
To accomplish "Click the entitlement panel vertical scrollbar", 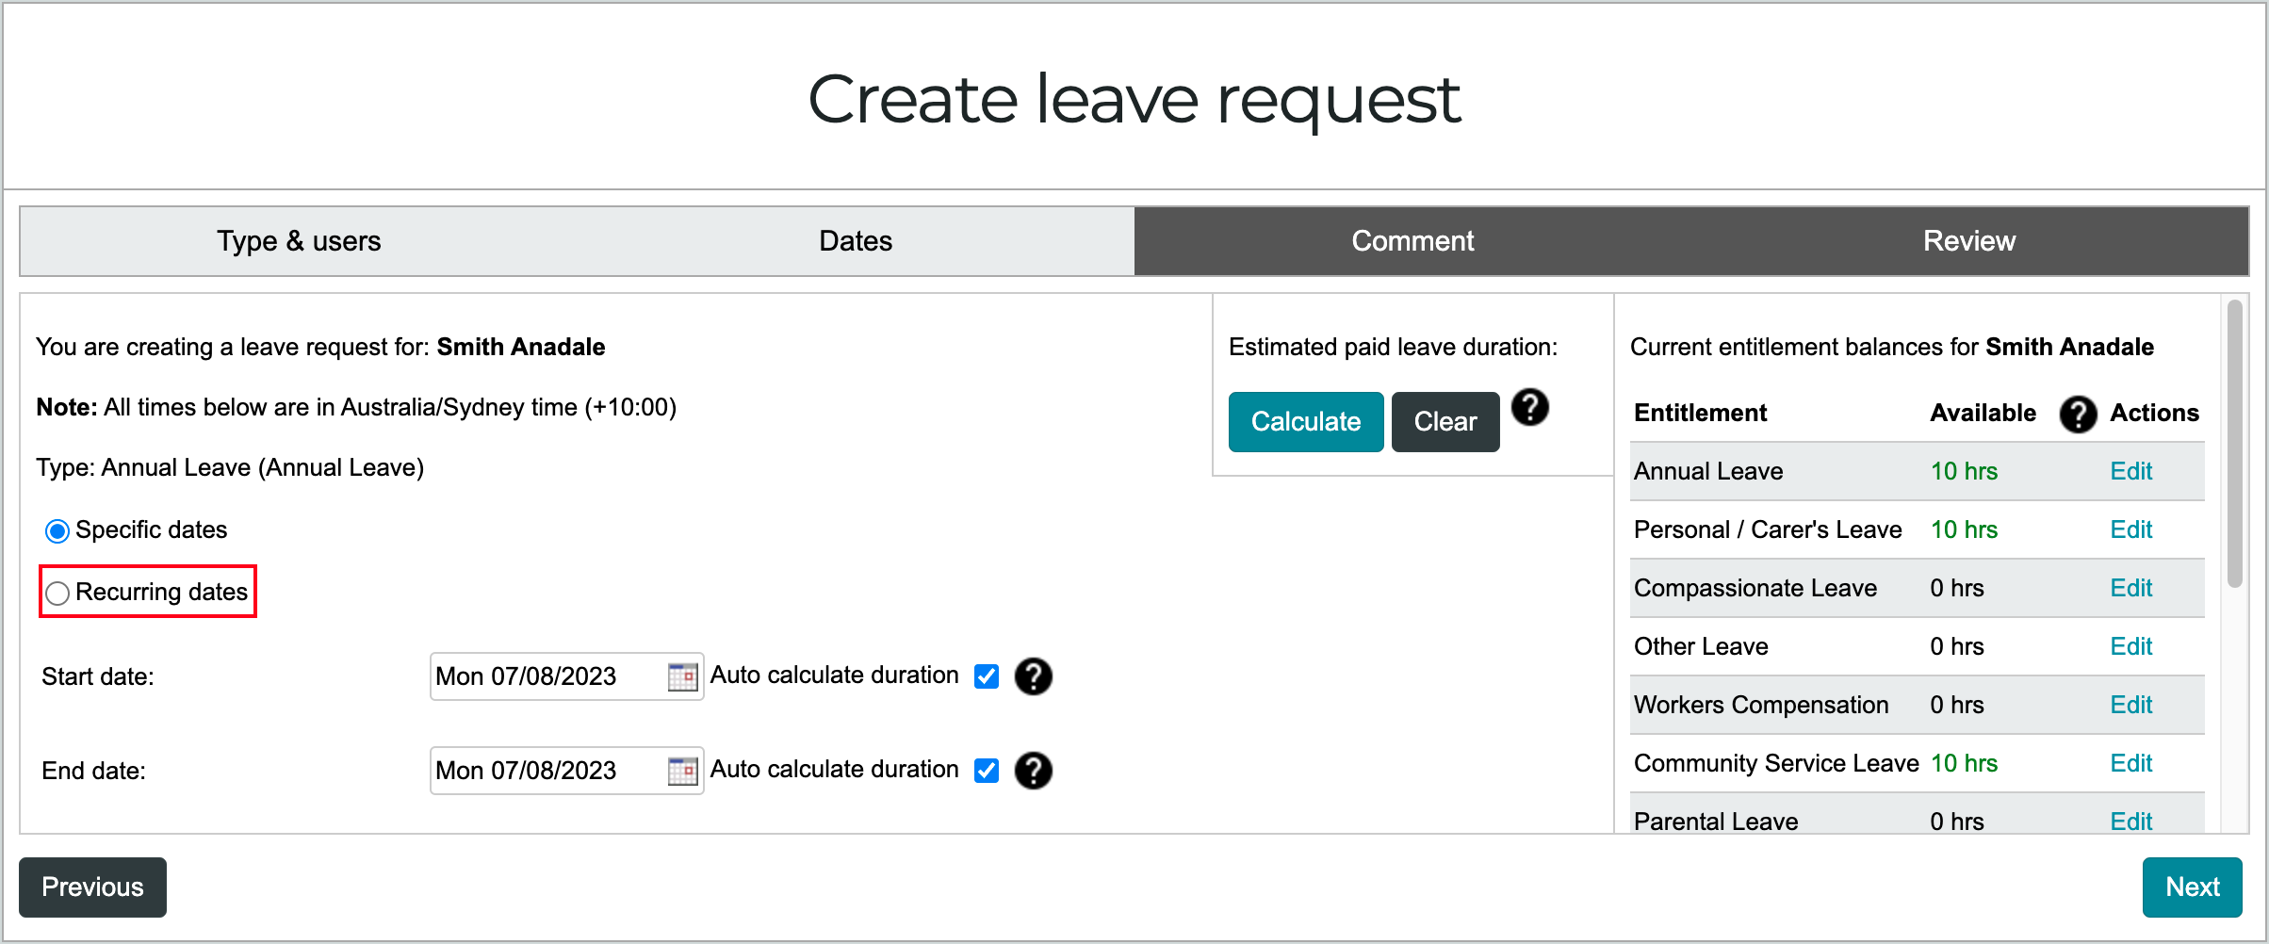I will (x=2234, y=443).
